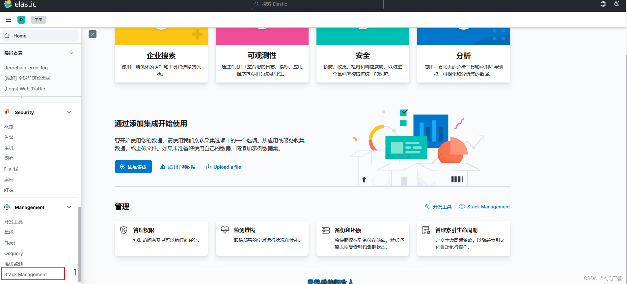Screen dimensions: 627x284
Task: Open Stack Management in sidebar
Action: tap(26, 274)
